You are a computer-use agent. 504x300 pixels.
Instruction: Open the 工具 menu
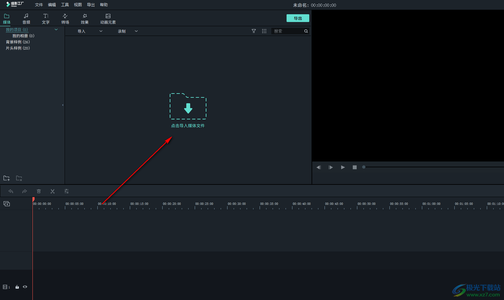tap(65, 5)
